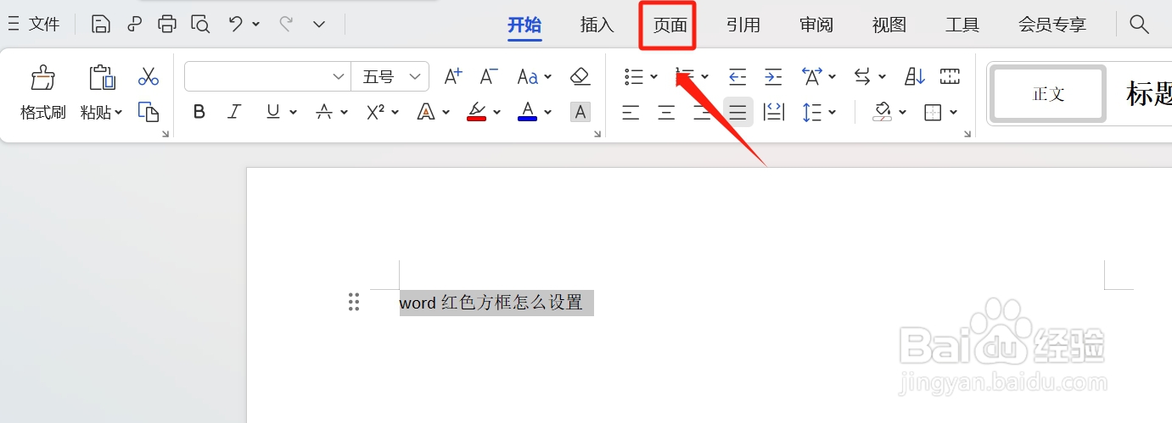Viewport: 1172px width, 423px height.
Task: Expand the Paste (粘贴) options arrow
Action: click(118, 112)
